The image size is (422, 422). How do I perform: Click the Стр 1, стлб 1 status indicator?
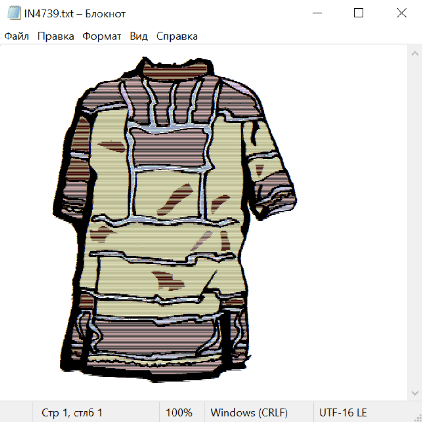(x=72, y=413)
